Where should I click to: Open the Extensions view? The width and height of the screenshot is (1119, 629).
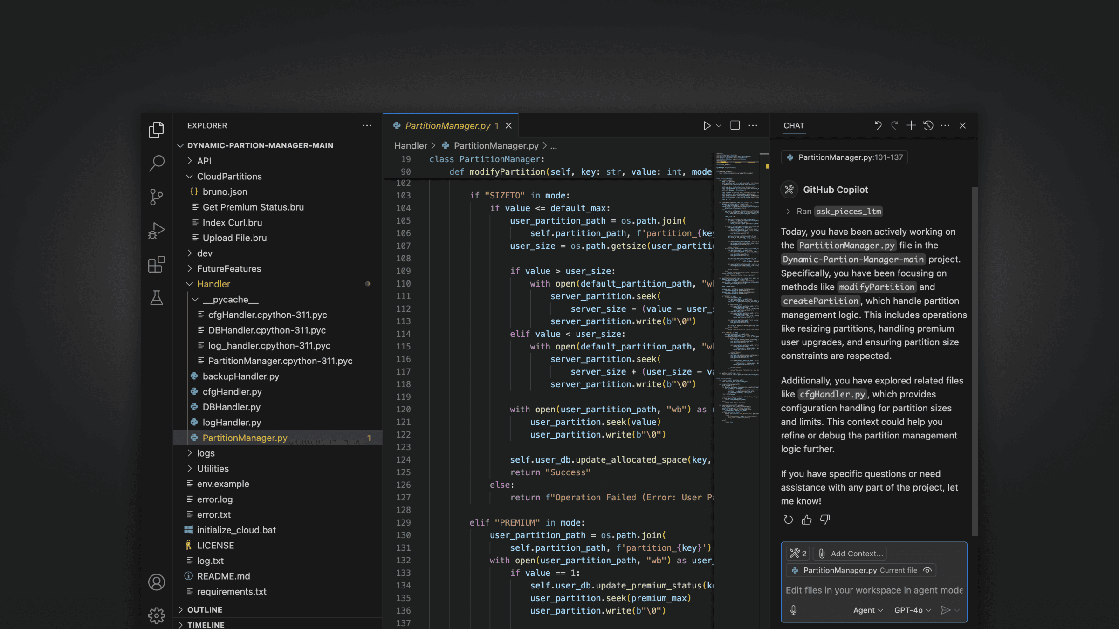pyautogui.click(x=157, y=264)
